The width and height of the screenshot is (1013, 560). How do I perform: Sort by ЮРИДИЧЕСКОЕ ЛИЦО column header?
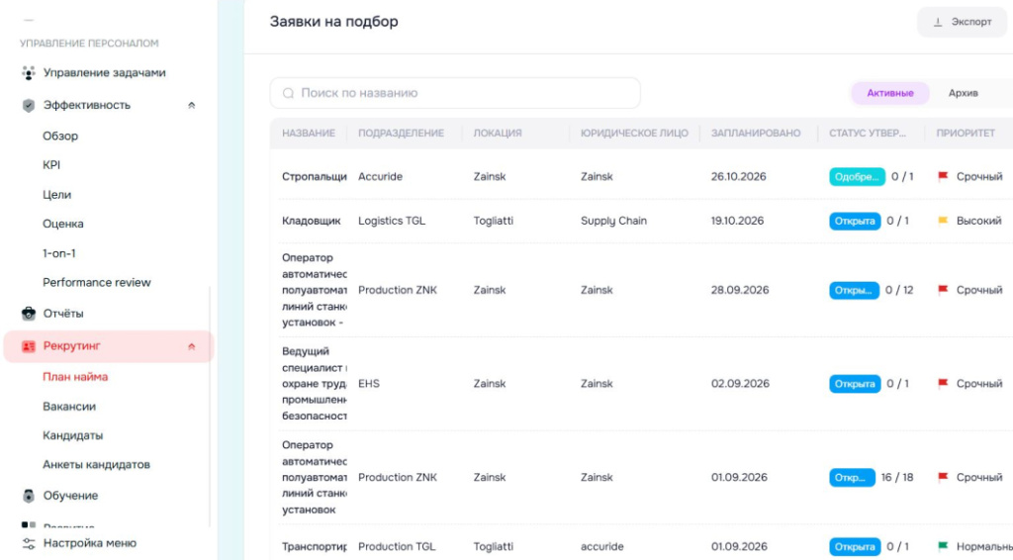click(x=634, y=134)
